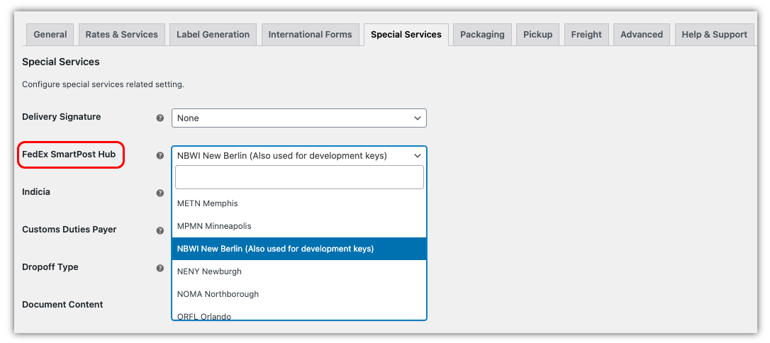Viewport: 770px width, 343px height.
Task: Switch to International Forms tab
Action: click(310, 35)
